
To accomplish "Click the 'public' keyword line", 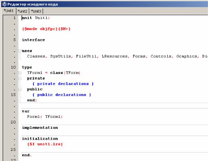I will (x=35, y=89).
